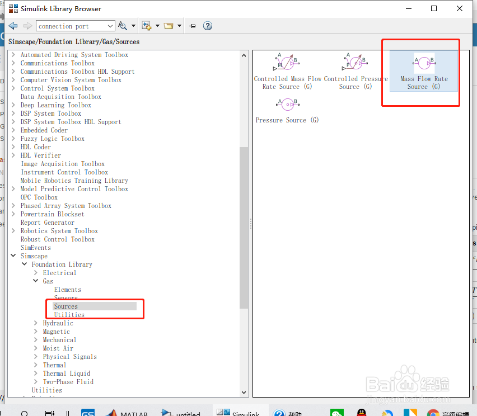Expand the Electrical library node

[36, 272]
